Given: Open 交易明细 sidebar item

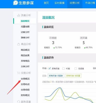Looking at the screenshot, I should coord(25,90).
